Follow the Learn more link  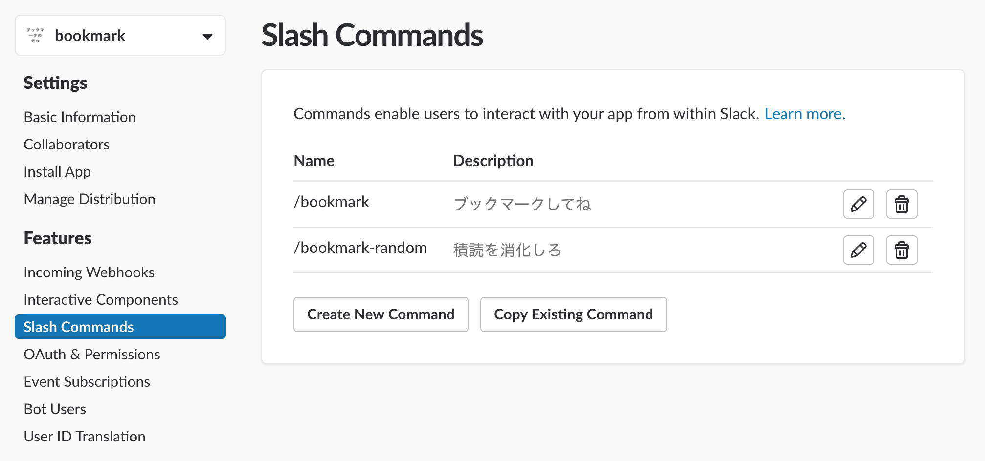coord(805,114)
